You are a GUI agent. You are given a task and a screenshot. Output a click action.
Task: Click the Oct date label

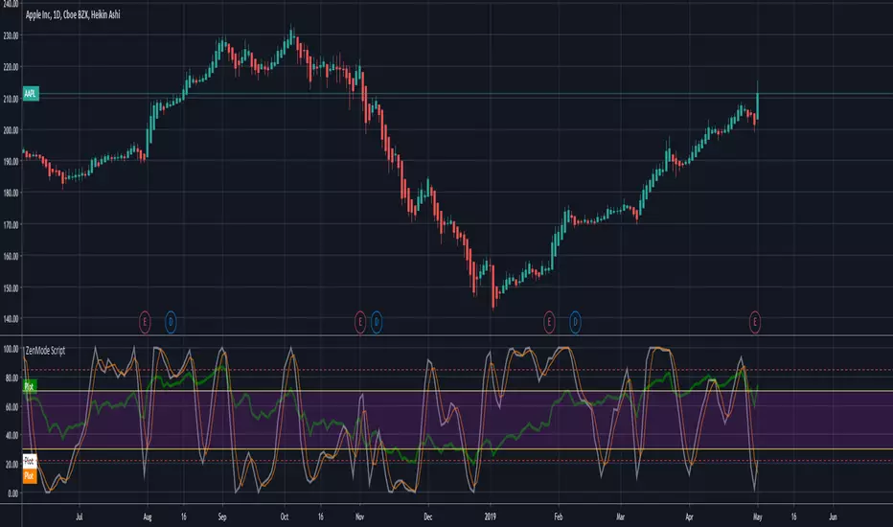pos(285,516)
